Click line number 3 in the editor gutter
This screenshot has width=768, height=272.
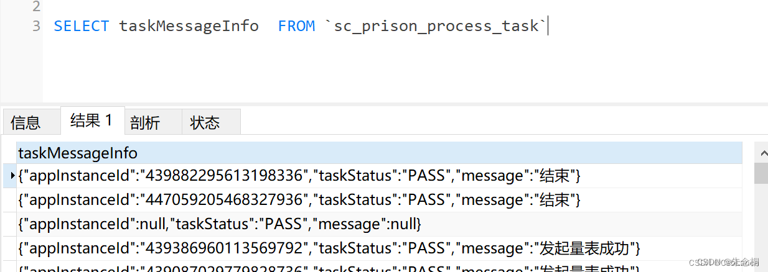tap(36, 26)
